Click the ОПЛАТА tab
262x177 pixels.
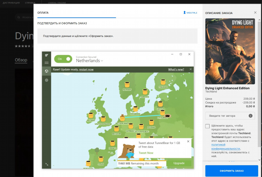pyautogui.click(x=43, y=13)
